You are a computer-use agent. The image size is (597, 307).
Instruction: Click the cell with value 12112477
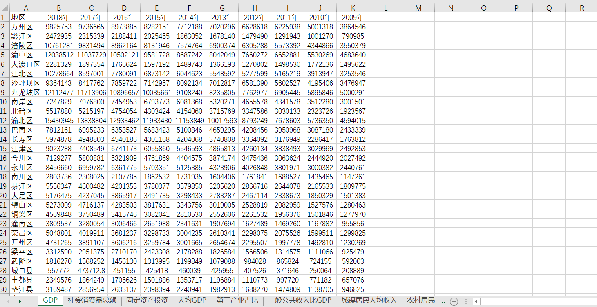coord(59,93)
